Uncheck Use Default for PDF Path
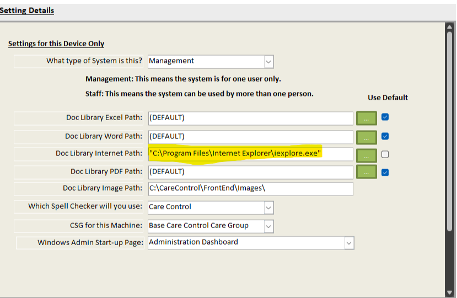Image resolution: width=457 pixels, height=298 pixels. 385,172
